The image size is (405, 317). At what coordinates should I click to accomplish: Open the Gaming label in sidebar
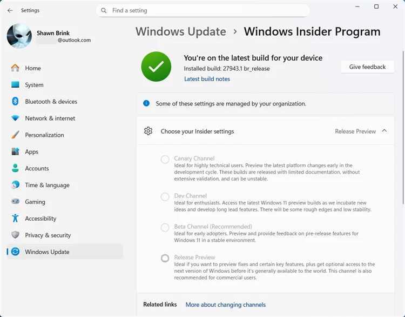[35, 202]
